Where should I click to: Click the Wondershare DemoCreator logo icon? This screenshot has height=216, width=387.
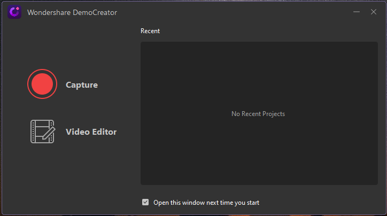[x=14, y=12]
